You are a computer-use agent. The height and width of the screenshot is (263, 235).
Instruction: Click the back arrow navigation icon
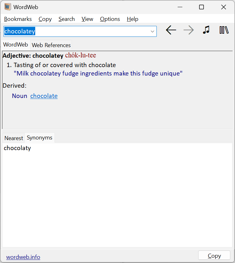pos(171,30)
